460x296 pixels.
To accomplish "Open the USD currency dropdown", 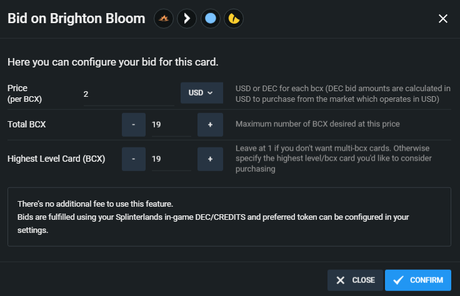I will (202, 93).
